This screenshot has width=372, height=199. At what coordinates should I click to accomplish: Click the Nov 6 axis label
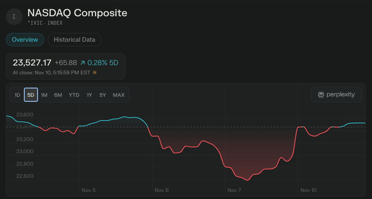162,190
